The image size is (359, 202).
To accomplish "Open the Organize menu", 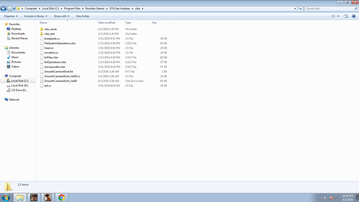I will coord(11,16).
